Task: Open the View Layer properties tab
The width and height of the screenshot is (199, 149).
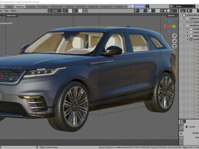Action: [x=181, y=143]
